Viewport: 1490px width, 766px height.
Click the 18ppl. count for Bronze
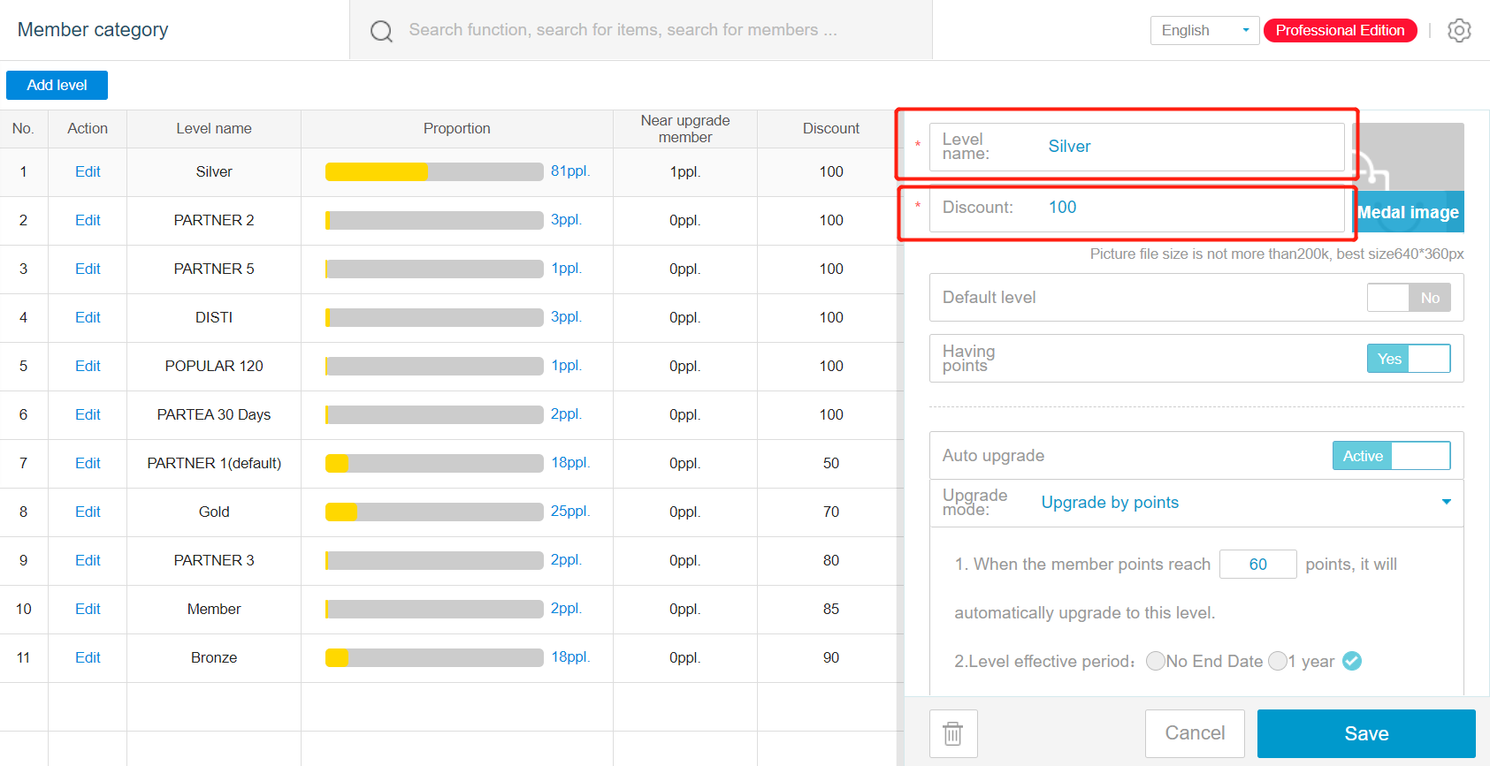coord(570,656)
